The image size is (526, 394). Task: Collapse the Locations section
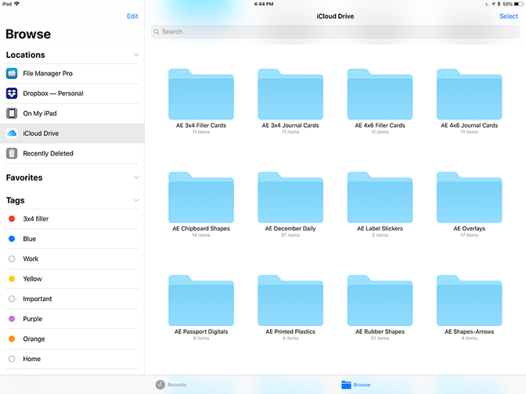coord(136,55)
